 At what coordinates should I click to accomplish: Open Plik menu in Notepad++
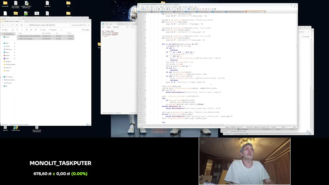click(x=139, y=7)
